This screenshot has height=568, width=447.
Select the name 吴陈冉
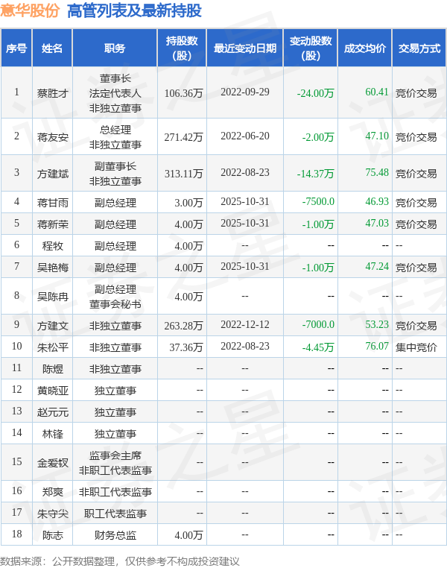tap(52, 297)
